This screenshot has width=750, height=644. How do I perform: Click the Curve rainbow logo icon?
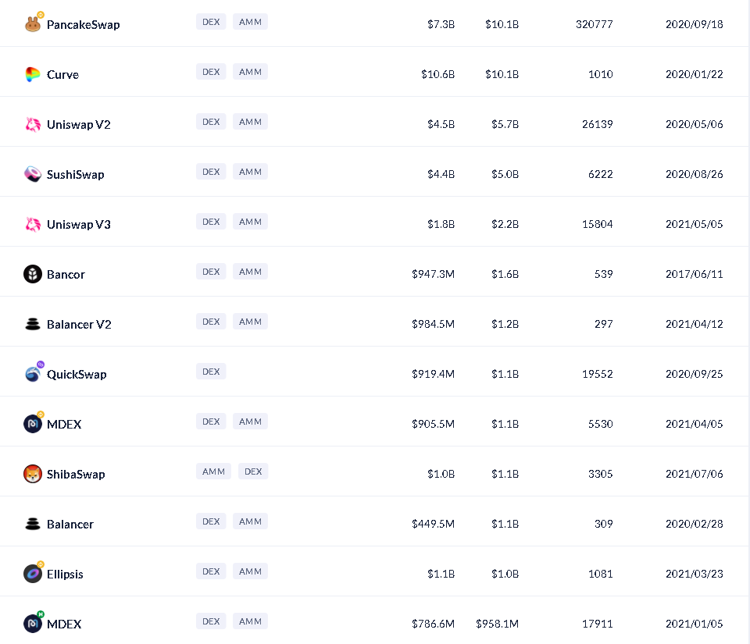click(32, 75)
